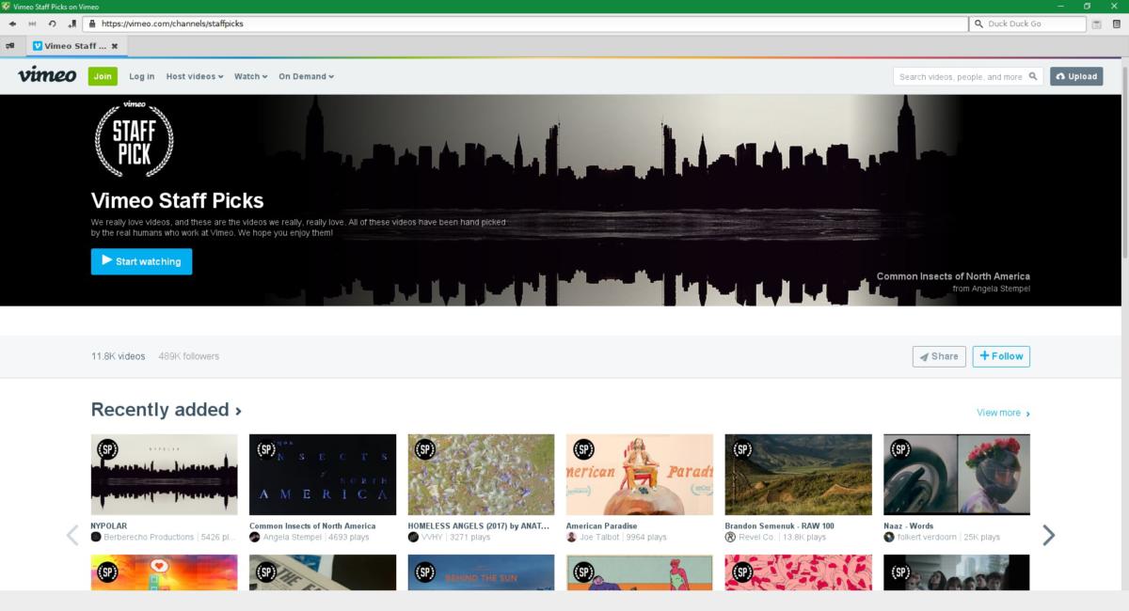
Task: Click the View more link
Action: point(1003,413)
